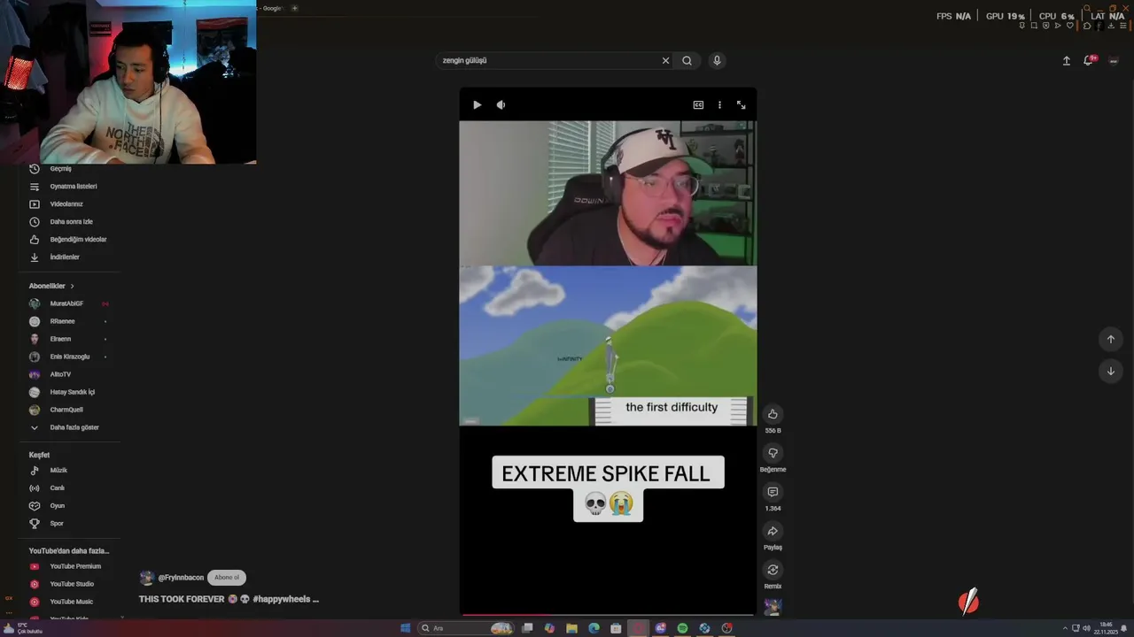Click the heart icon in browser toolbar

(x=1069, y=26)
